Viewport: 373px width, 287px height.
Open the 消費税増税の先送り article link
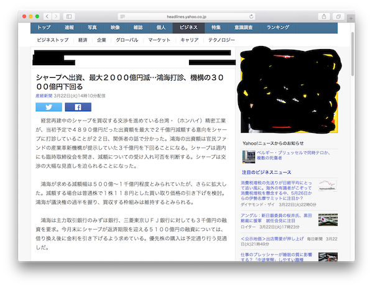(x=277, y=191)
